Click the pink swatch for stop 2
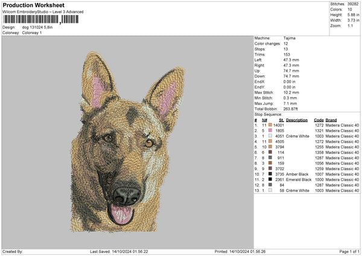The width and height of the screenshot is (362, 256). click(x=270, y=130)
